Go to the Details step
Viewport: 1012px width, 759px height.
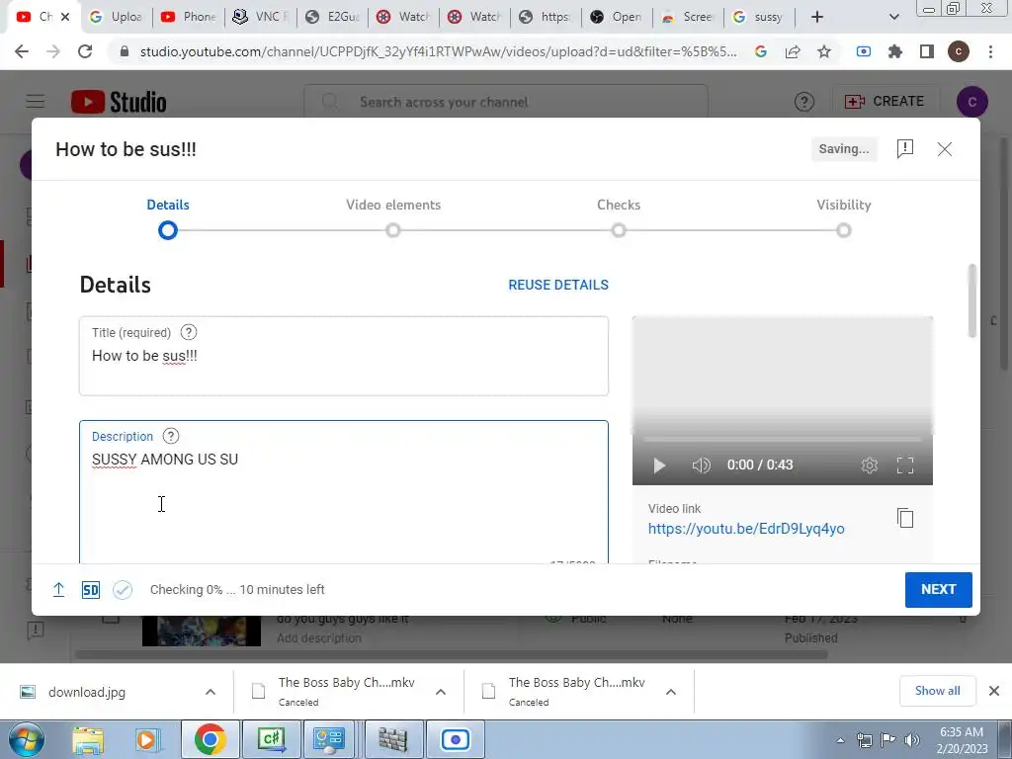pyautogui.click(x=168, y=216)
